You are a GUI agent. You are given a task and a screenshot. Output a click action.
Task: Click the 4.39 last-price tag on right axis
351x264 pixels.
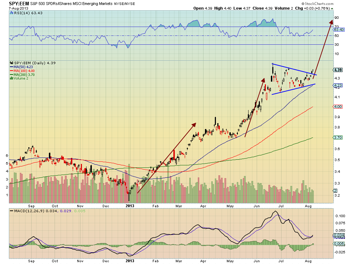click(338, 70)
